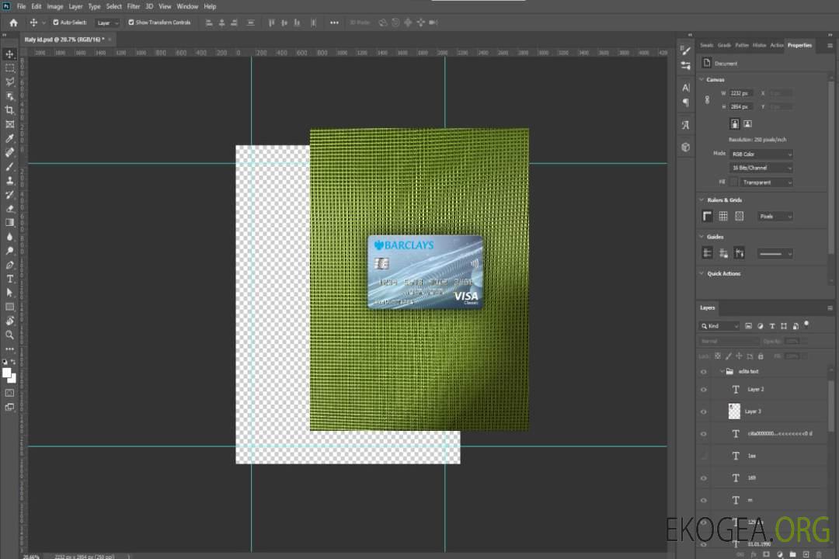The height and width of the screenshot is (559, 839).
Task: Switch to the History panel tab
Action: click(x=760, y=45)
